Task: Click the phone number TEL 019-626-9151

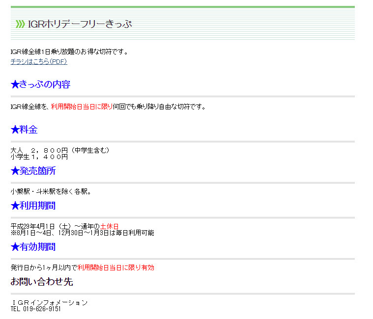Action: coord(36,309)
